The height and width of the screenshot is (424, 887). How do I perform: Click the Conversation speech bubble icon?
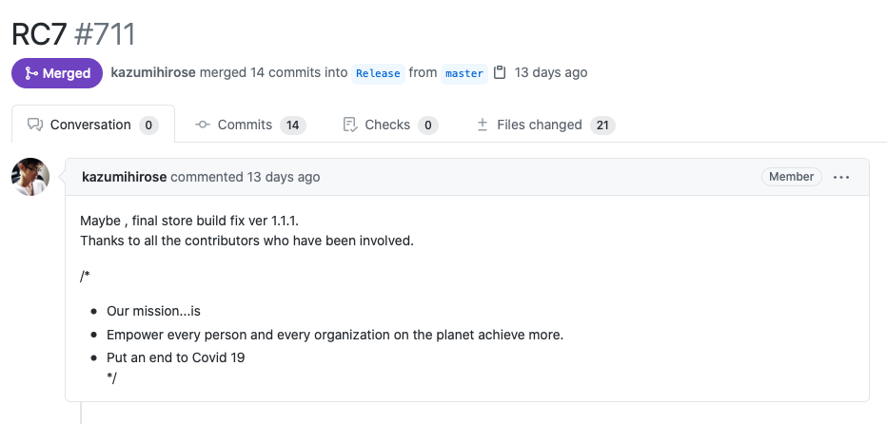pyautogui.click(x=35, y=125)
